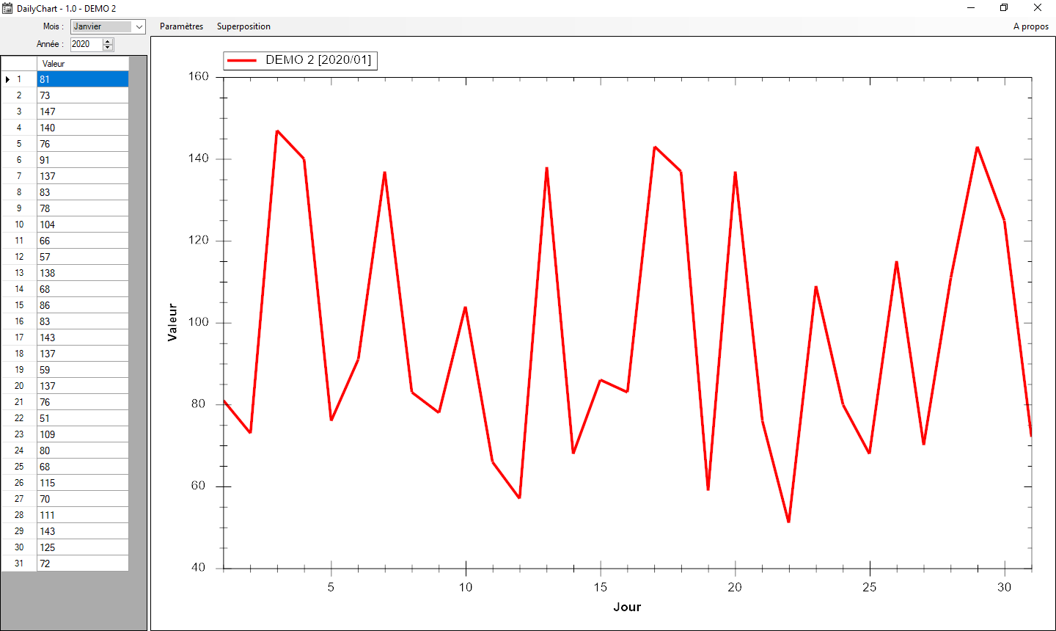Decrease the Année value with down arrow
This screenshot has height=631, width=1056.
click(x=109, y=48)
